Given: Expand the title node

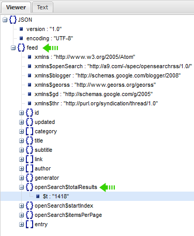Looking at the screenshot, I should click(x=21, y=141).
